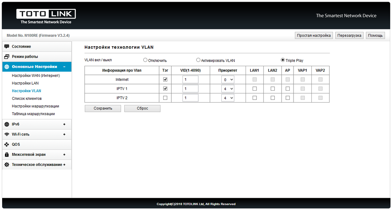
Task: Click the Техническое обслуживание gear icon
Action: (x=7, y=164)
